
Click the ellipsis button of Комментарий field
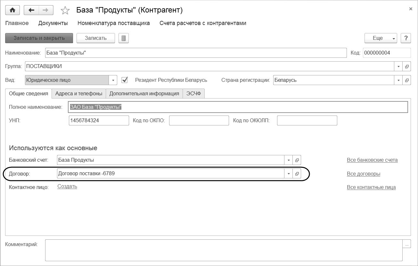point(407,244)
